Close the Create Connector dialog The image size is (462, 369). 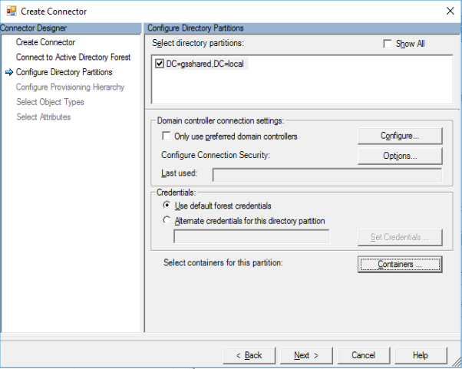pyautogui.click(x=447, y=12)
